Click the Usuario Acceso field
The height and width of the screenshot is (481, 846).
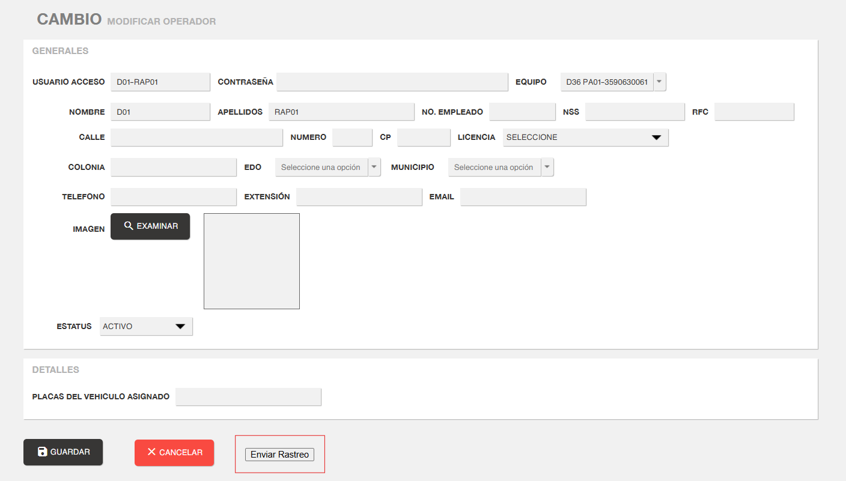coord(160,82)
